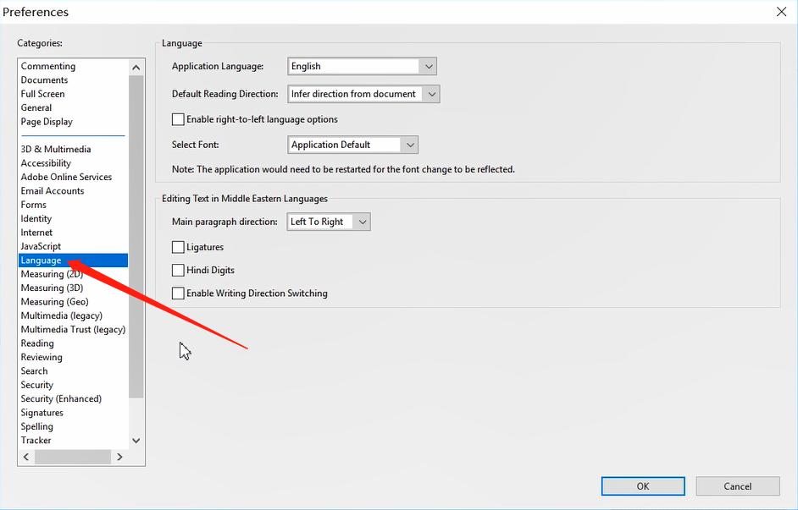Select the Security (Enhanced) category
Viewport: 798px width, 510px height.
coord(60,398)
